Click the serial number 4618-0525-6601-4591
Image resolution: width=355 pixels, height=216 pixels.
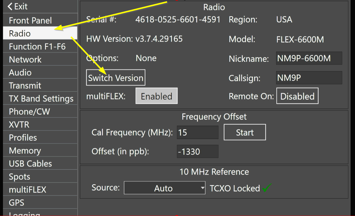pyautogui.click(x=178, y=20)
